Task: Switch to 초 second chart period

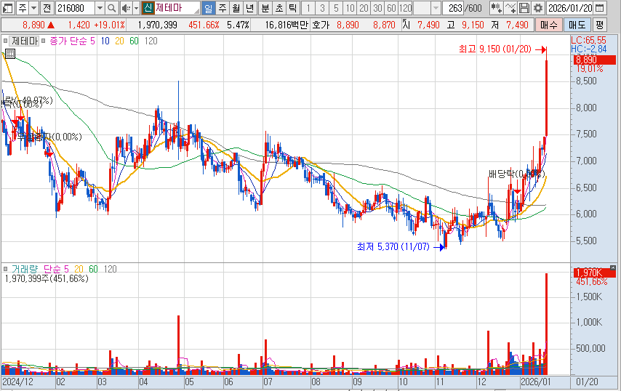Action: (x=279, y=7)
